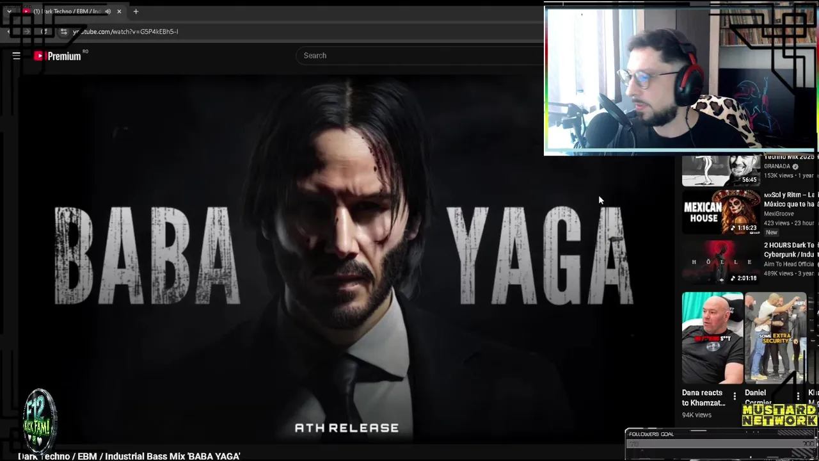Open a new browser tab
The height and width of the screenshot is (461, 819).
point(136,12)
